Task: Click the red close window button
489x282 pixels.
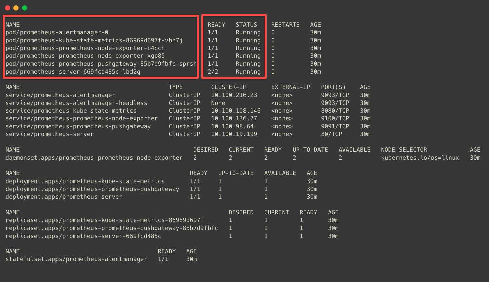Action: (7, 8)
